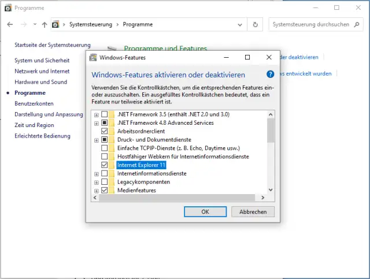Select Programme in the breadcrumb
This screenshot has height=279, width=370.
[x=138, y=24]
